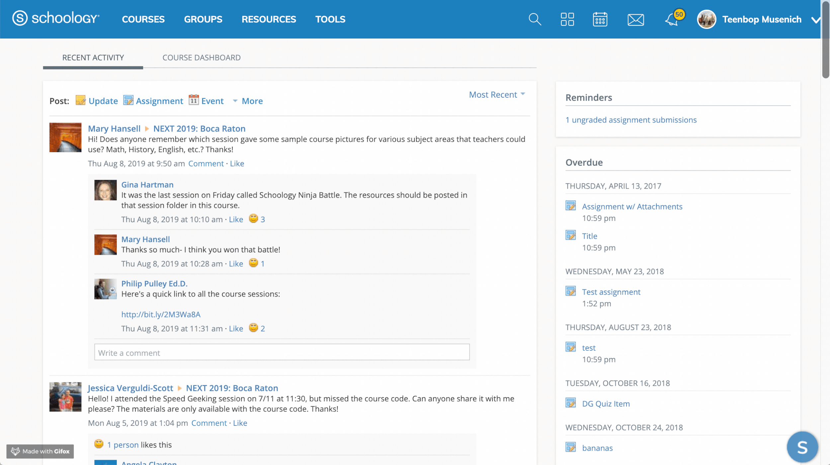Click the Write a comment field
This screenshot has width=830, height=465.
point(282,352)
